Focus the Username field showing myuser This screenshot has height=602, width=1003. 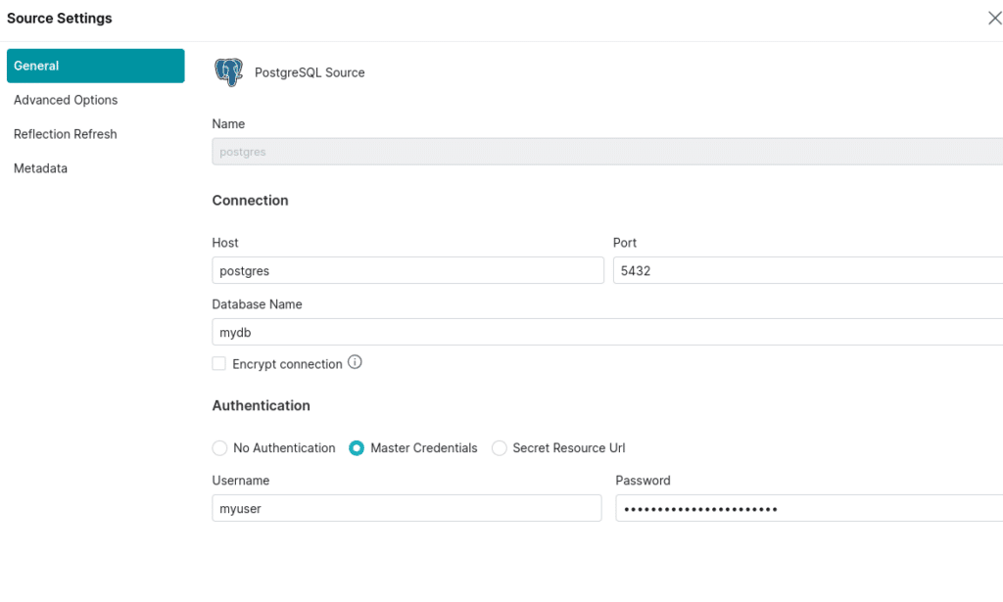click(x=406, y=508)
